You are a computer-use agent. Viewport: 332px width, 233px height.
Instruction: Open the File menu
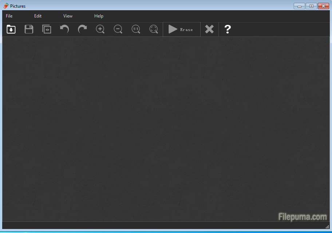(x=9, y=16)
